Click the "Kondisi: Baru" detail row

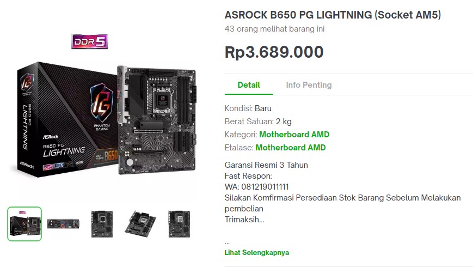click(248, 108)
